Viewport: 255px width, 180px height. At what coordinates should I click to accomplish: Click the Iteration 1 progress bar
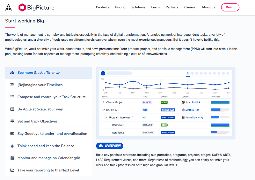pos(220,125)
